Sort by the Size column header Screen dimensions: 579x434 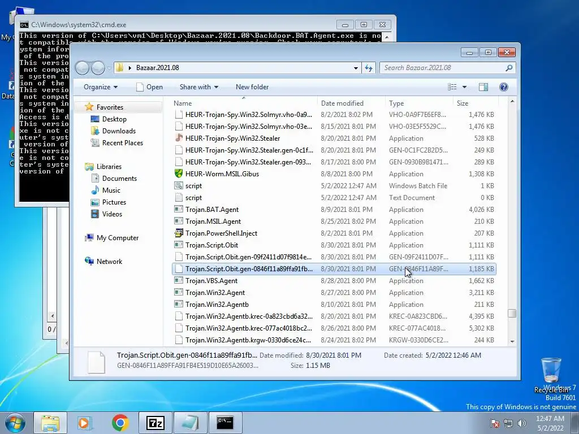(476, 103)
